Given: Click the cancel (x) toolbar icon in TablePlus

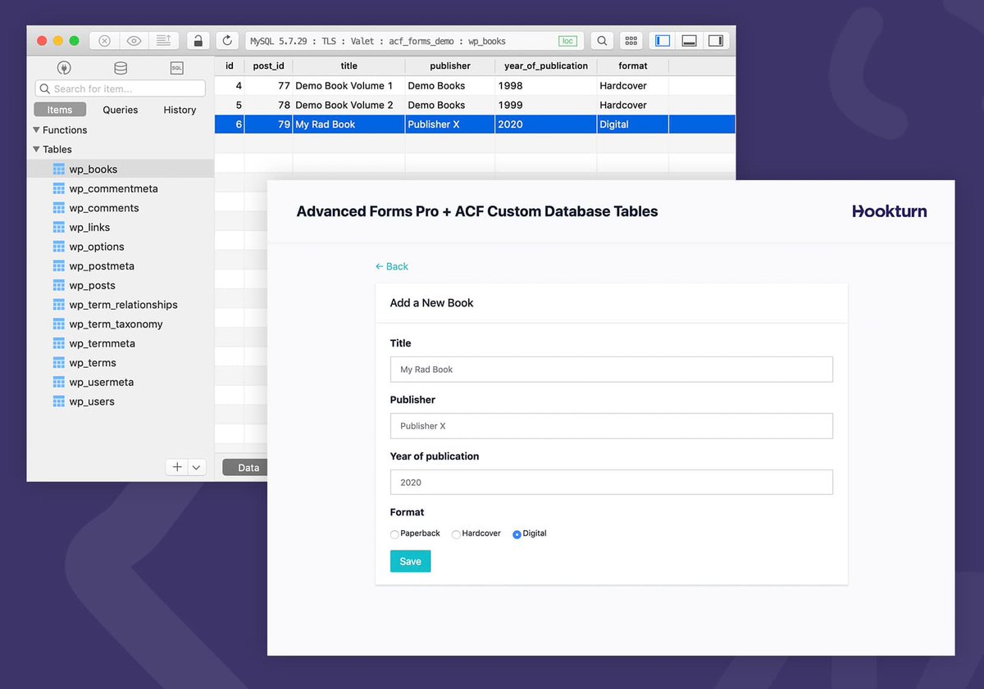Looking at the screenshot, I should coord(104,41).
